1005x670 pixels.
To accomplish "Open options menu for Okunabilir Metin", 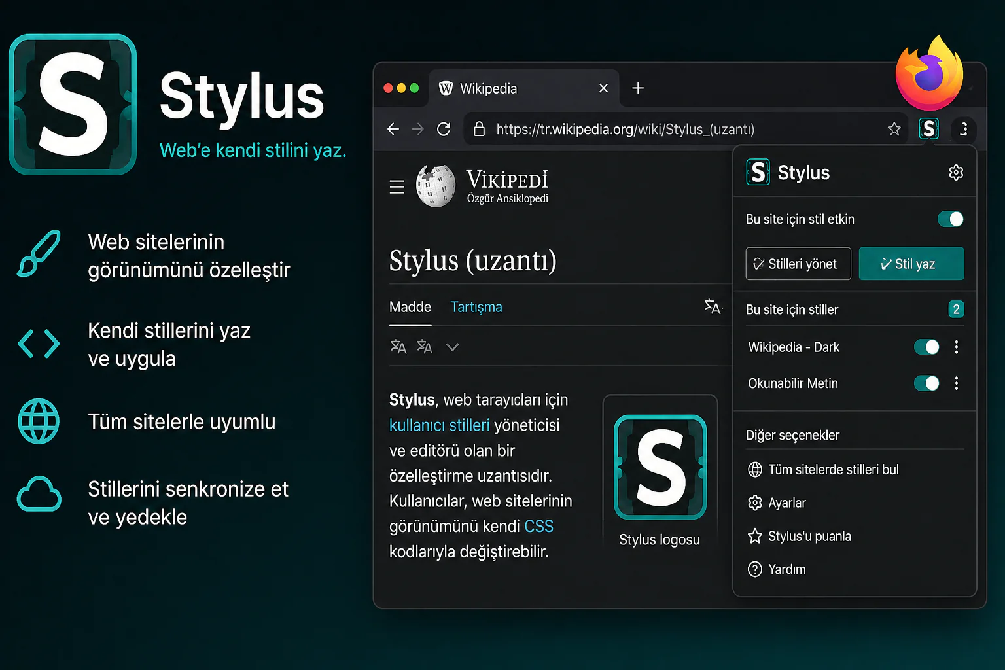I will point(957,383).
